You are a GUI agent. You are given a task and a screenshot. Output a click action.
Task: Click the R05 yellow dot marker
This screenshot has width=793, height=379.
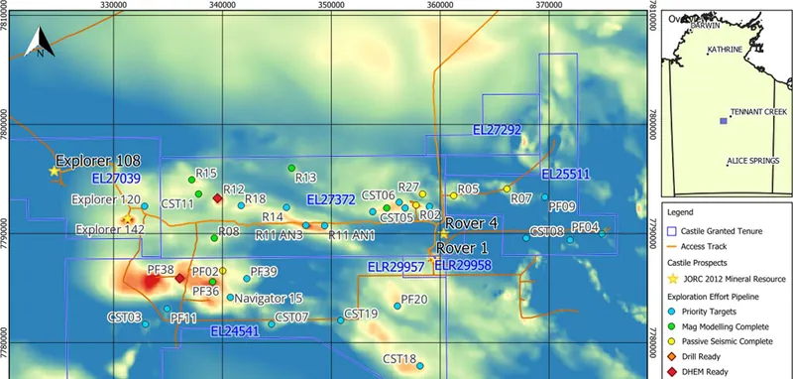454,195
